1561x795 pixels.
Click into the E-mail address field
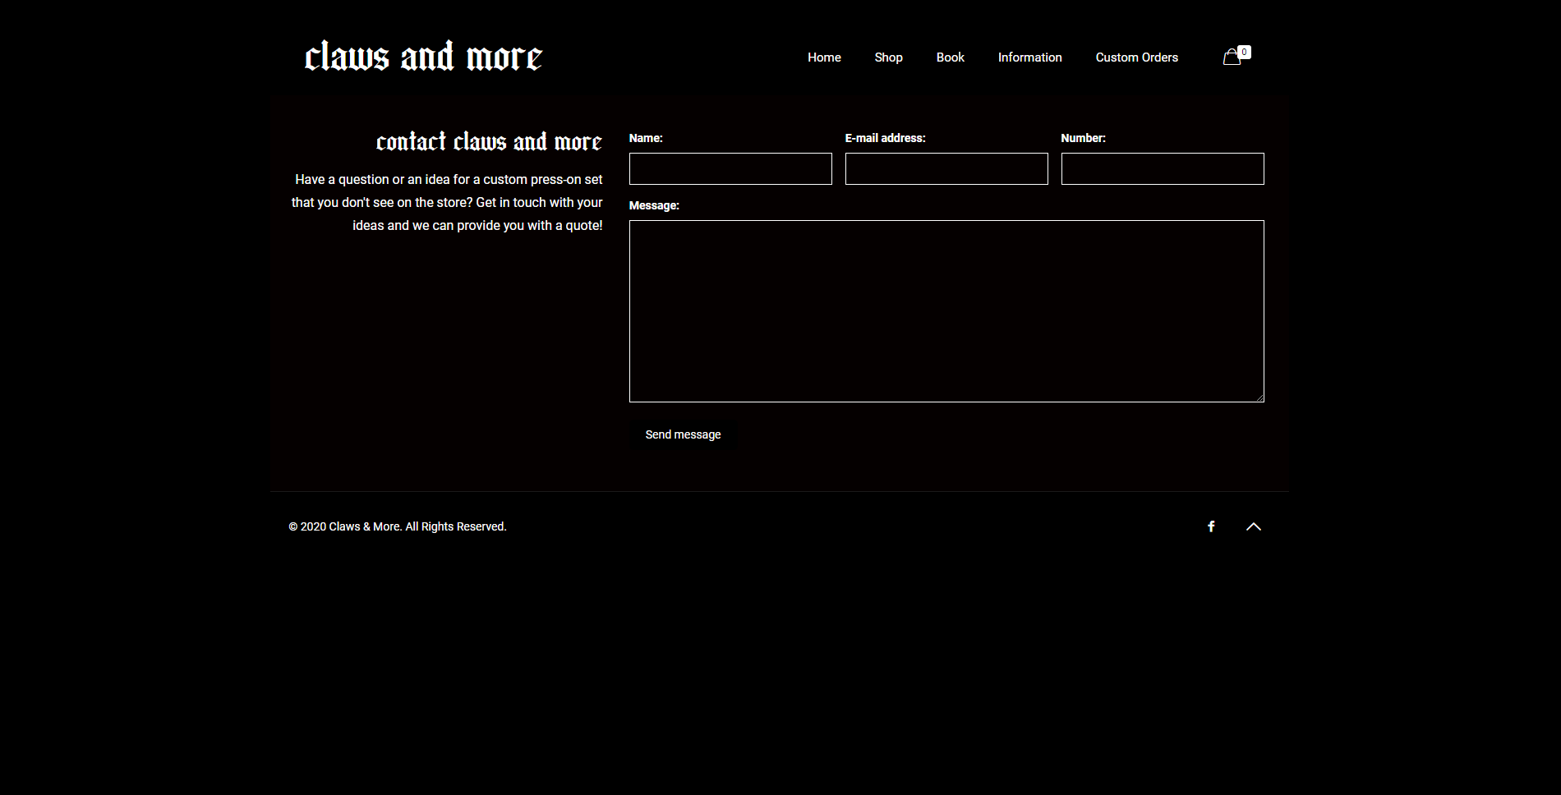pyautogui.click(x=946, y=169)
